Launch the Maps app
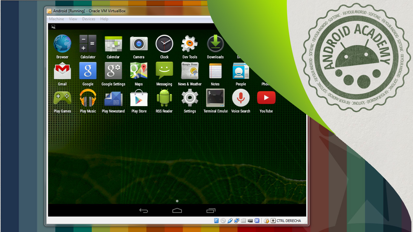The height and width of the screenshot is (232, 413). pos(139,71)
